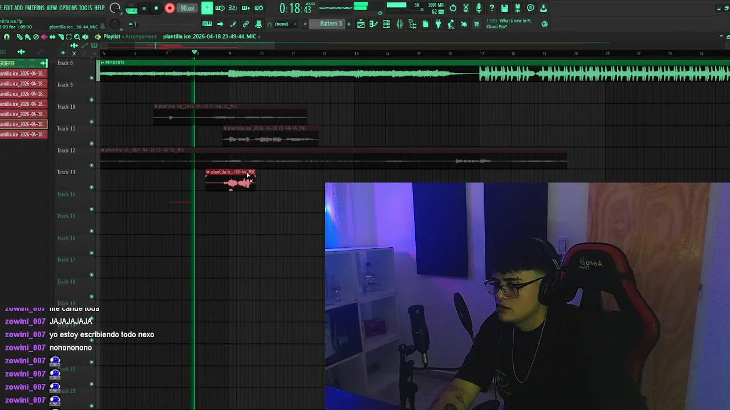The width and height of the screenshot is (730, 410).
Task: Toggle loop recording button
Action: point(259,8)
